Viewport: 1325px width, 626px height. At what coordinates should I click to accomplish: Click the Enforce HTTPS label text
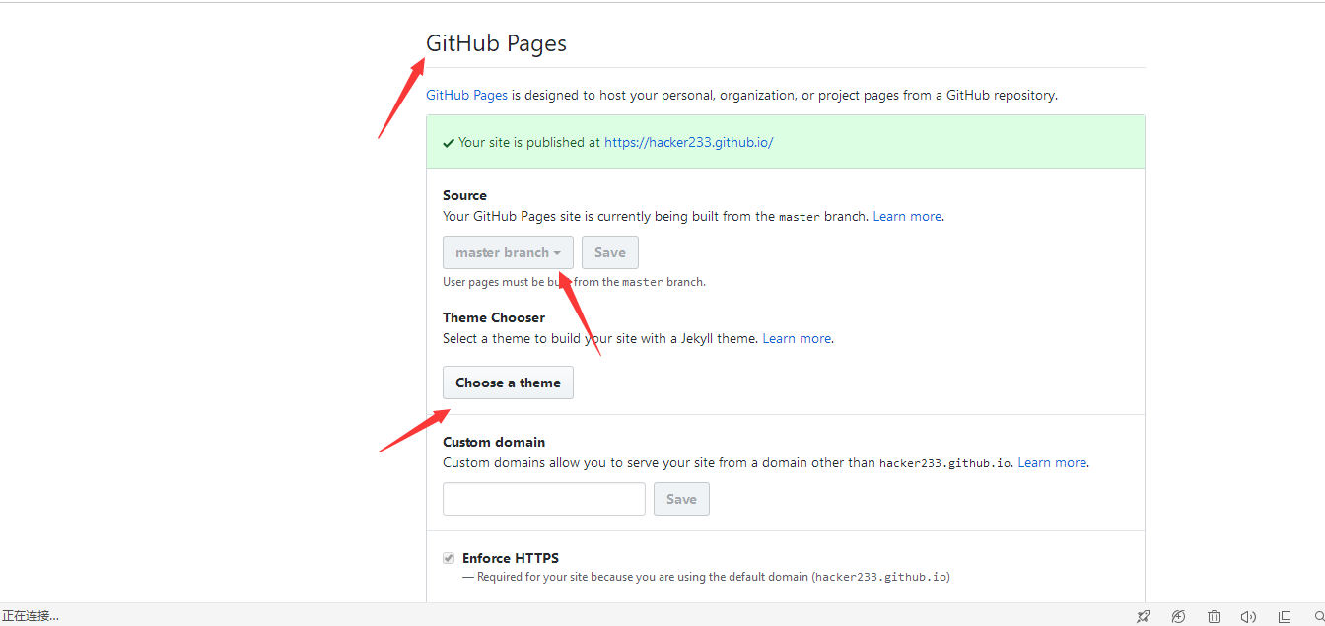[511, 558]
